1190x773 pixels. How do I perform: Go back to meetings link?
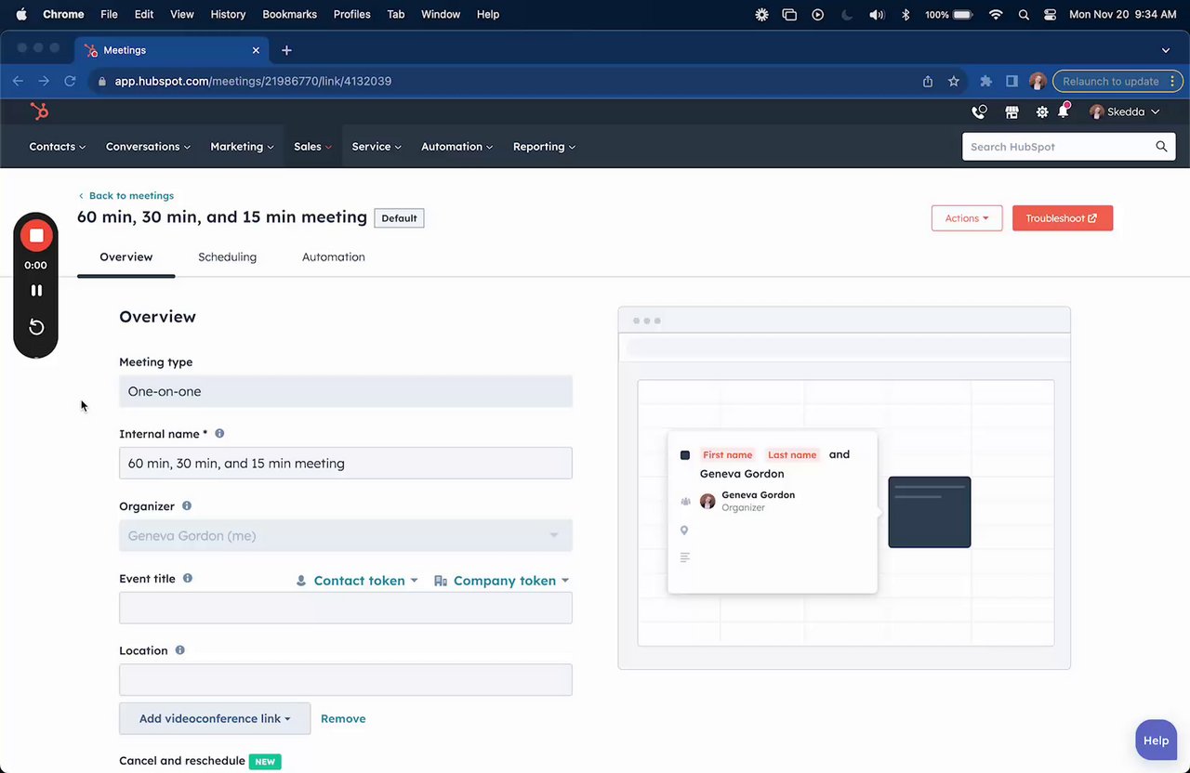[x=126, y=196]
